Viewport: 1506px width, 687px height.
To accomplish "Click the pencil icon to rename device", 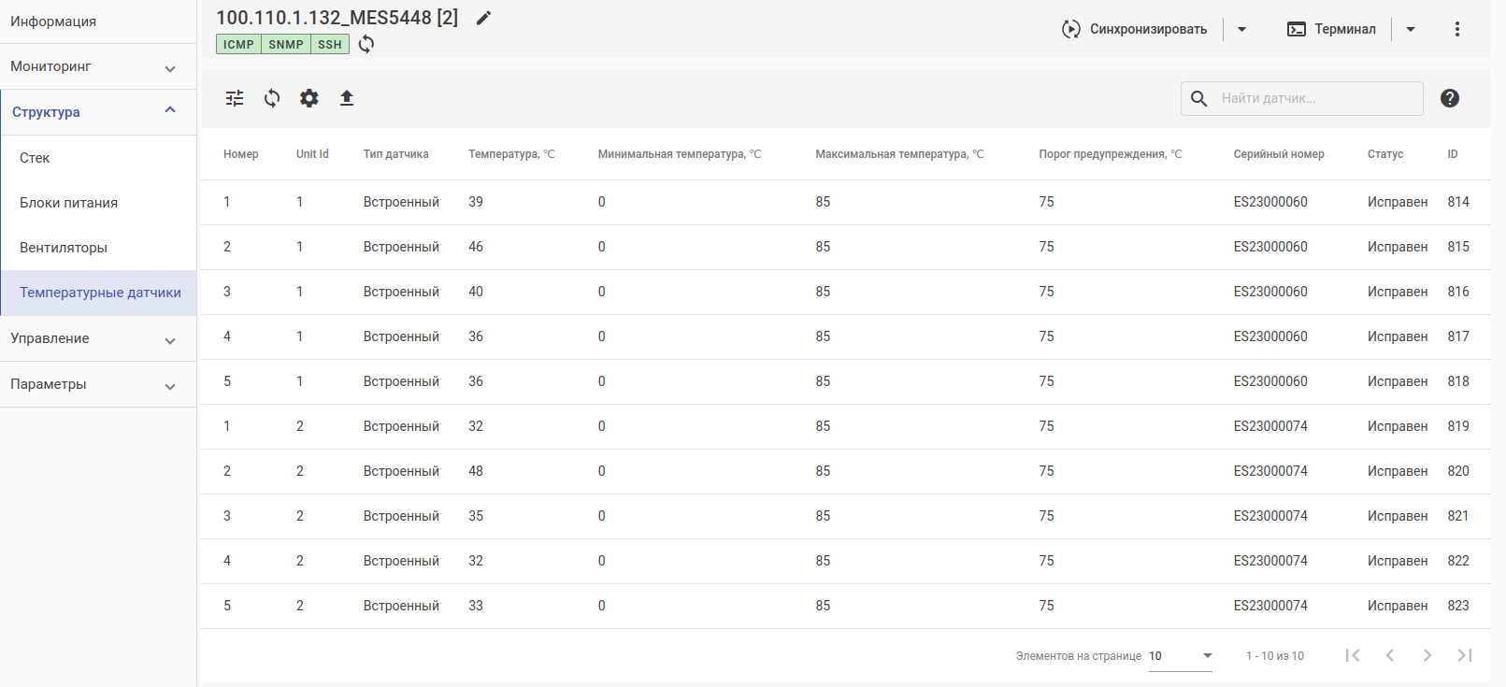I will (483, 18).
